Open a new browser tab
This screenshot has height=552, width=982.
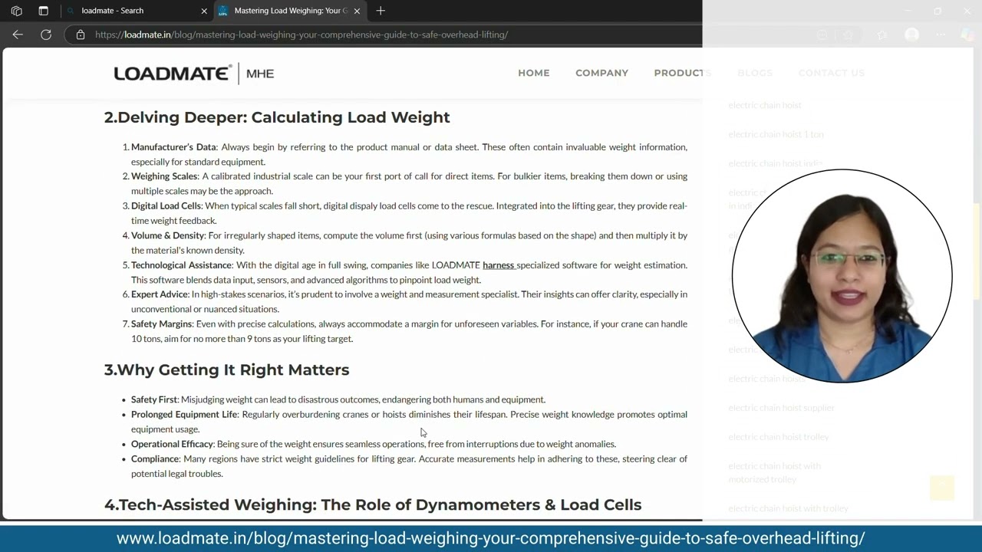tap(381, 11)
